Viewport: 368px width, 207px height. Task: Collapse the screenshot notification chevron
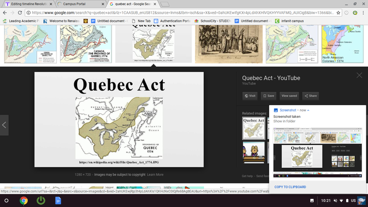click(x=308, y=110)
